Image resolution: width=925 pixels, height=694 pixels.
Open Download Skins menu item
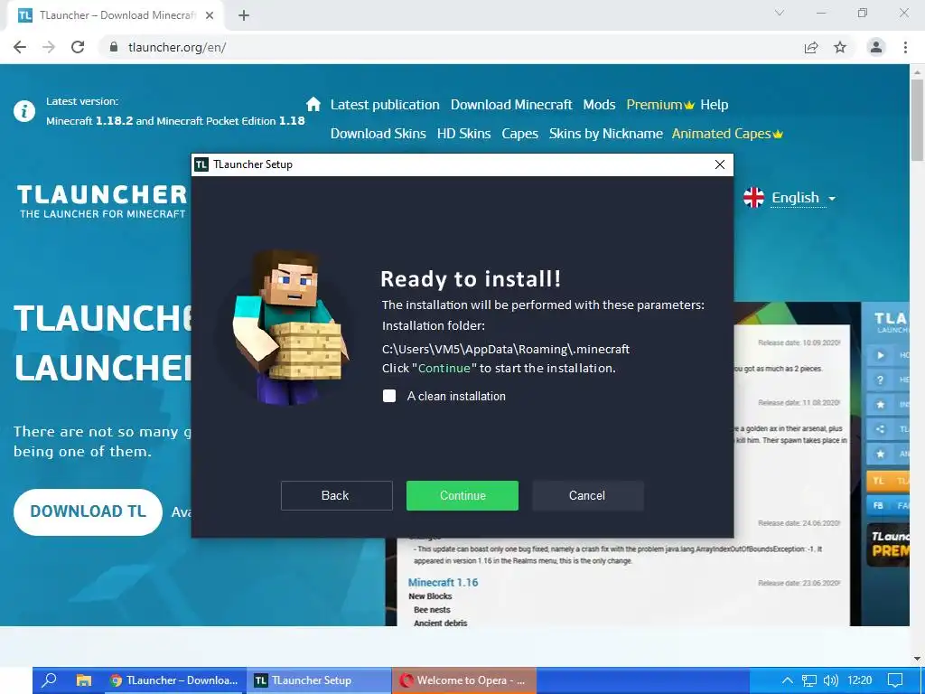tap(378, 134)
